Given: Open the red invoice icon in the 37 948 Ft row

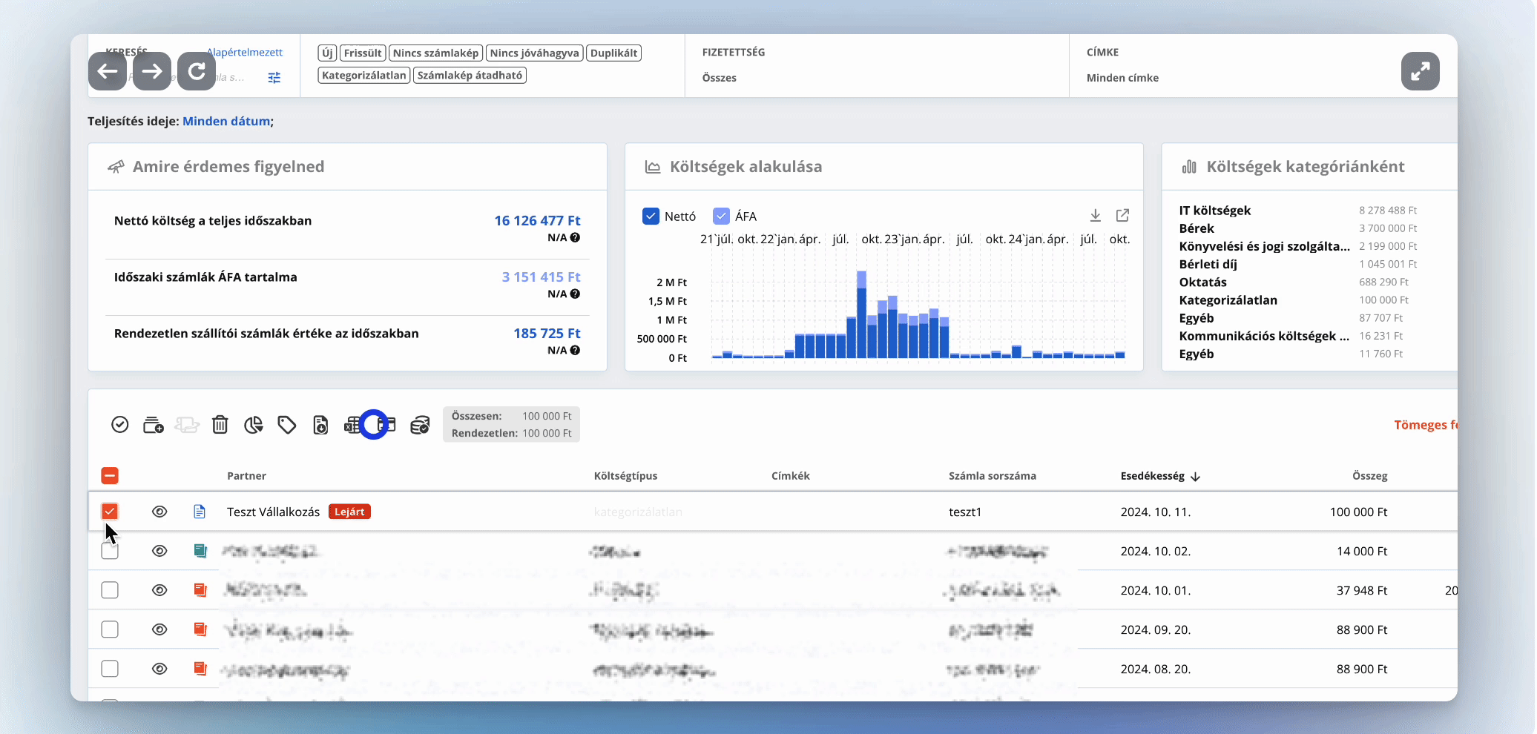Looking at the screenshot, I should [x=200, y=590].
